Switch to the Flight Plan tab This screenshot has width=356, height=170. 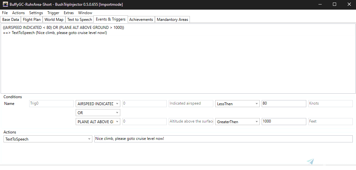[32, 20]
